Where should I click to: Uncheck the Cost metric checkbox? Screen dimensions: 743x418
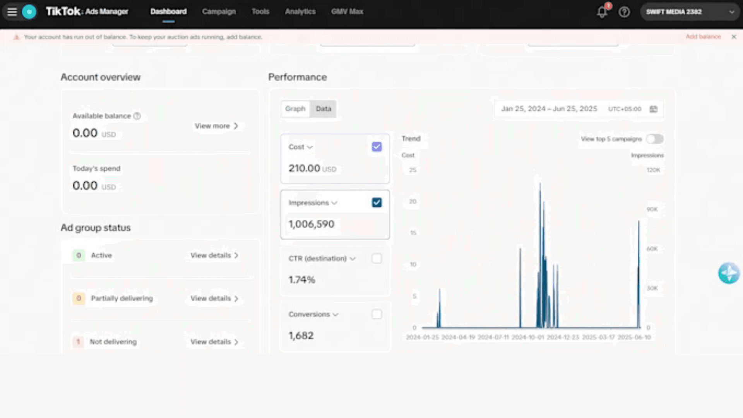[x=377, y=147]
